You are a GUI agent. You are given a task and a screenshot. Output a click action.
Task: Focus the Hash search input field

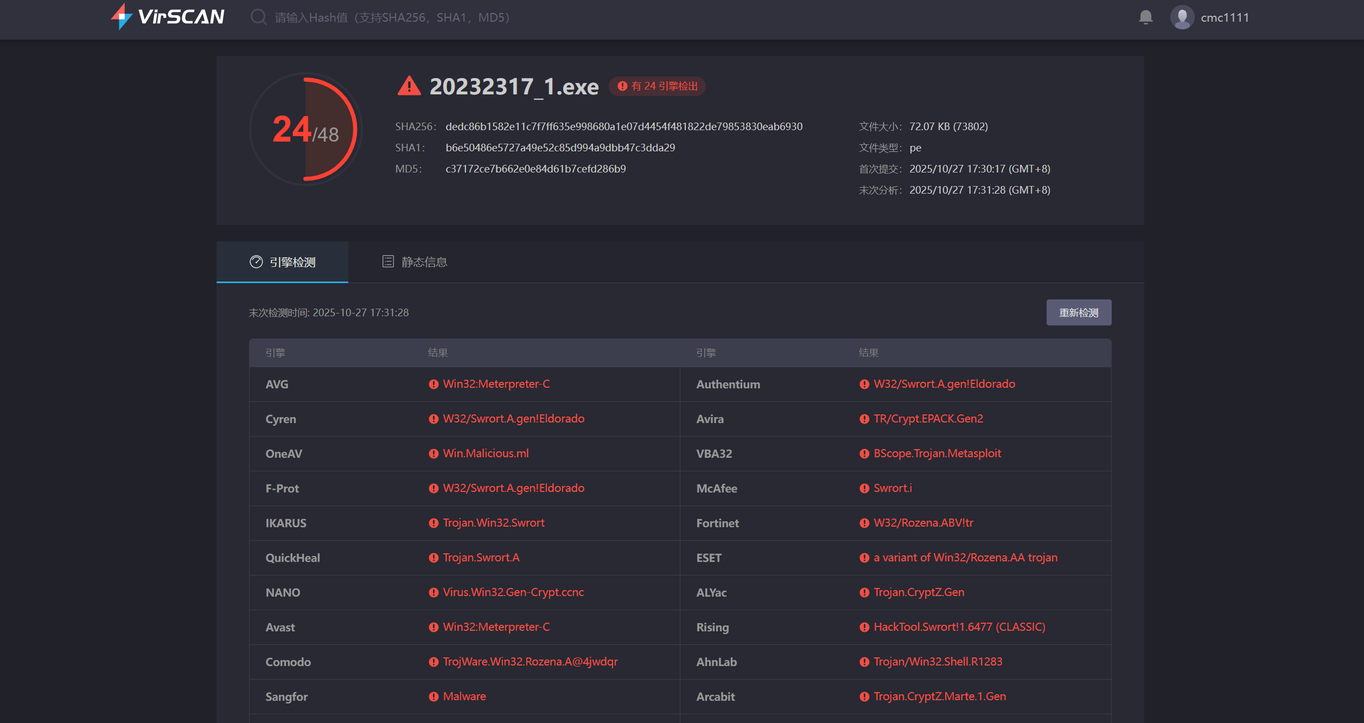tap(392, 17)
